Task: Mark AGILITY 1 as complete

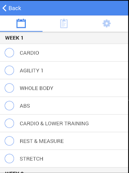Action: click(9, 70)
